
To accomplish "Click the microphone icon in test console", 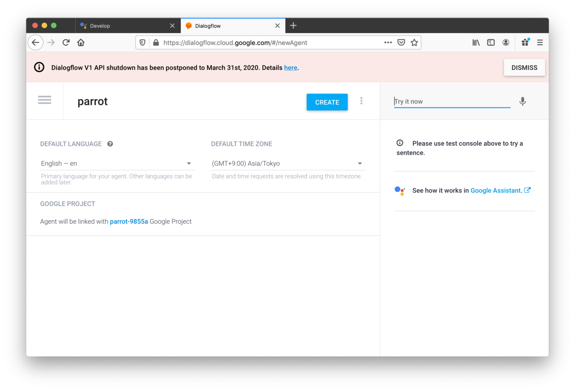I will (522, 102).
